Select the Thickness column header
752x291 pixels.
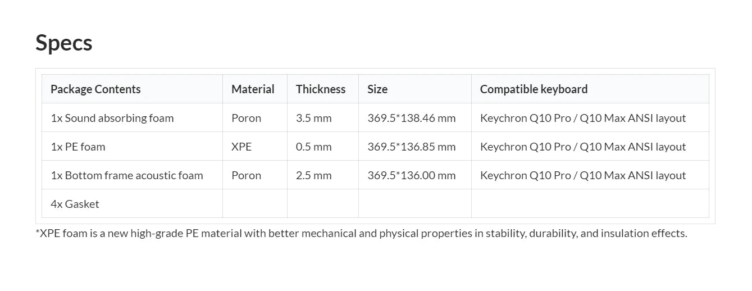321,89
